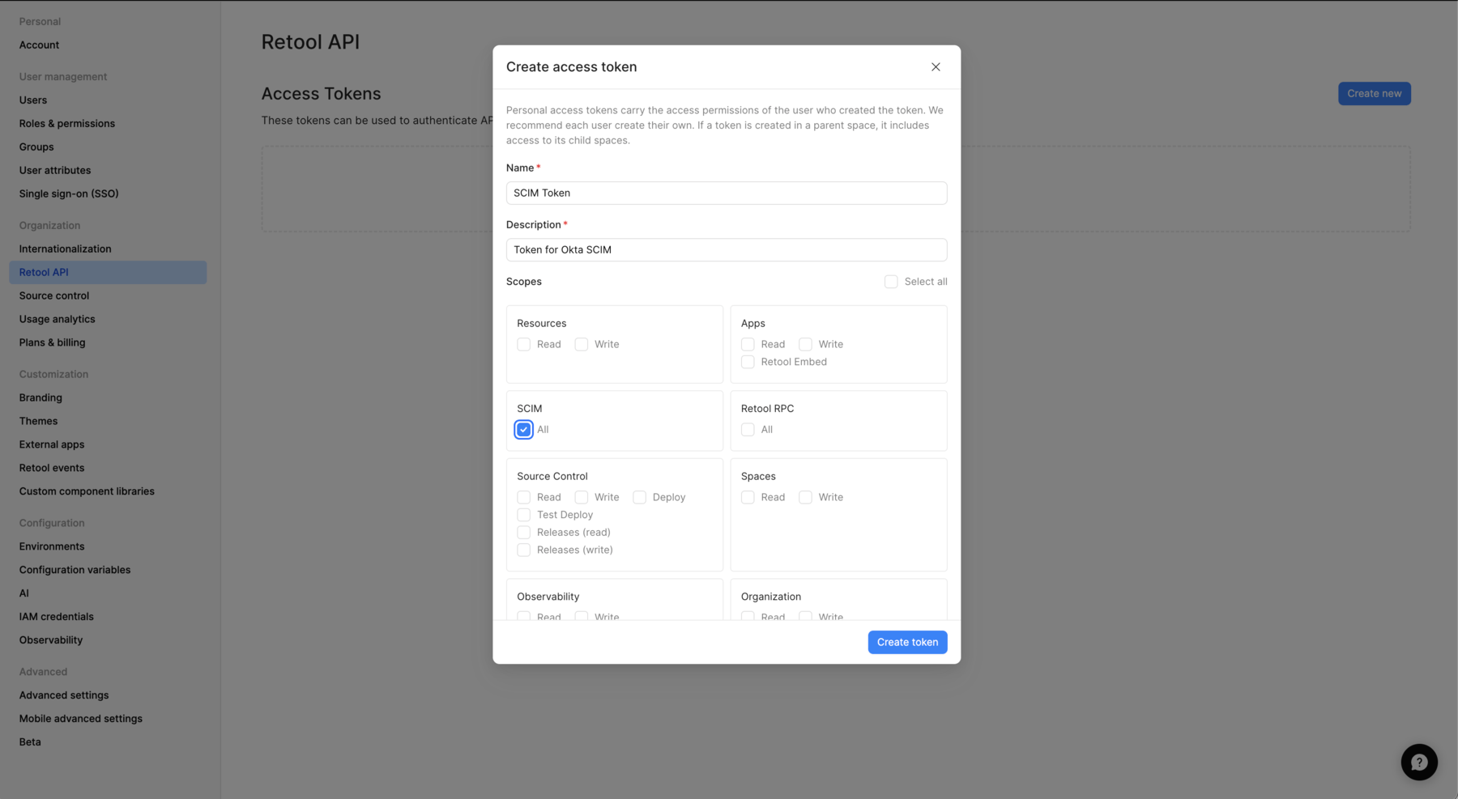Click the Description text field
Viewport: 1458px width, 799px height.
pyautogui.click(x=726, y=249)
